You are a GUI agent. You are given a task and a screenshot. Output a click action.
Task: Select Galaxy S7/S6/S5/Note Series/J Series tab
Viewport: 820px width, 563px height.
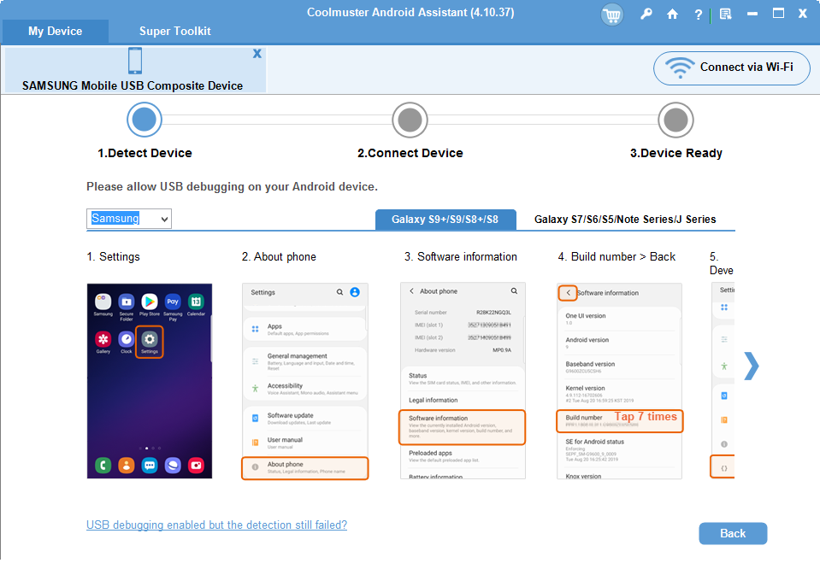pyautogui.click(x=625, y=220)
